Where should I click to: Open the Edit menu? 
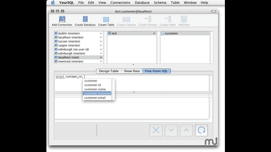[91, 2]
